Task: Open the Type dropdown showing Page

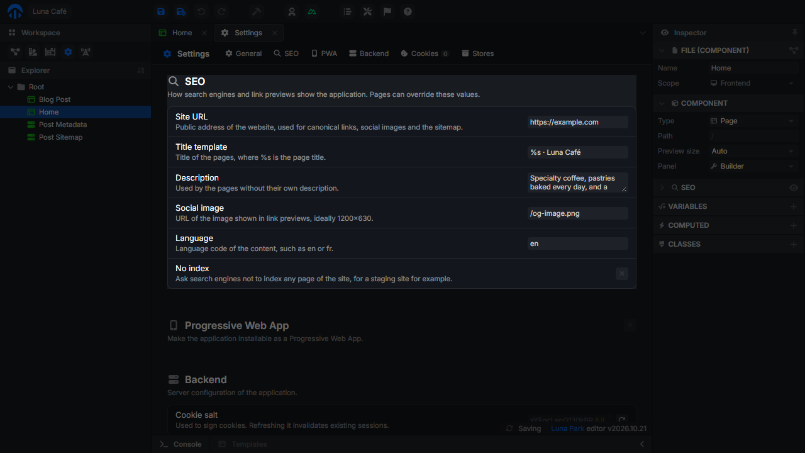Action: coord(753,121)
